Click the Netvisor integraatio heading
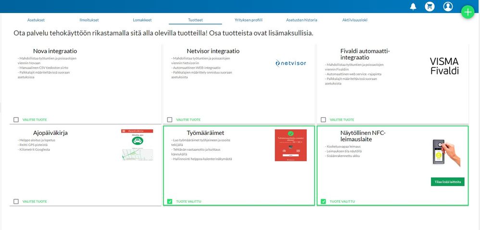The width and height of the screenshot is (480, 230). [x=213, y=51]
